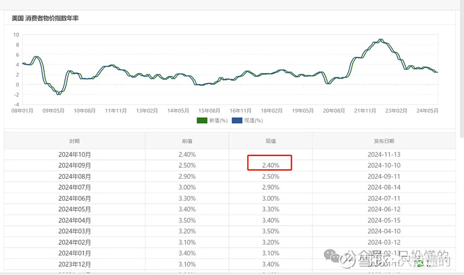Click the 2024-10-10 release date cell
The width and height of the screenshot is (464, 275).
[x=384, y=165]
